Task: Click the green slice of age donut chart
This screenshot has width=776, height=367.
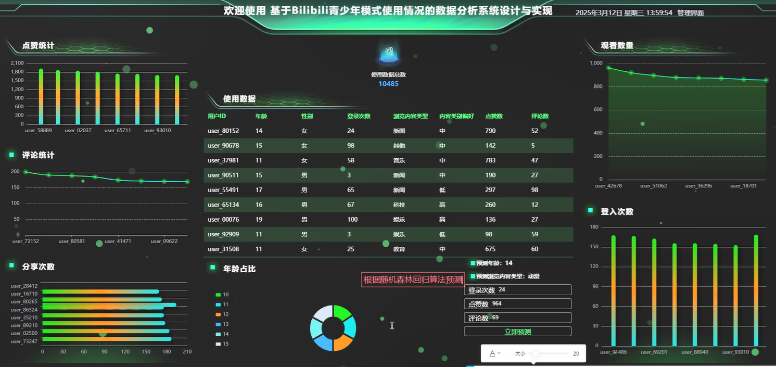Action: (x=341, y=312)
